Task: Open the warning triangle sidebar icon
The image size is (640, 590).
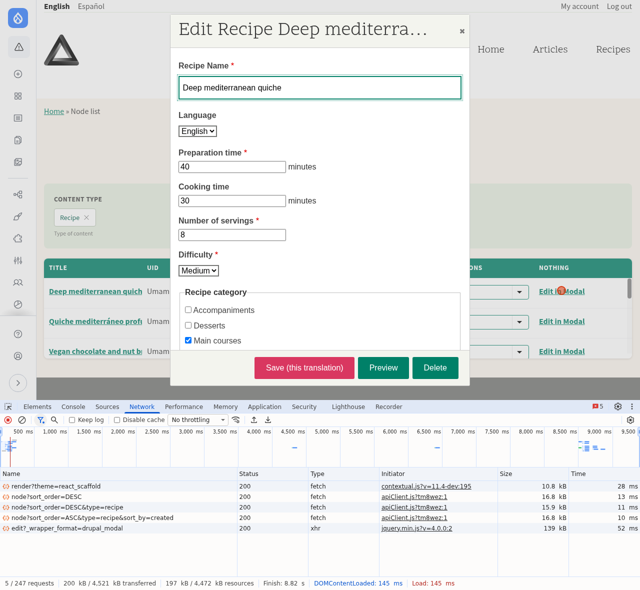Action: coord(19,47)
